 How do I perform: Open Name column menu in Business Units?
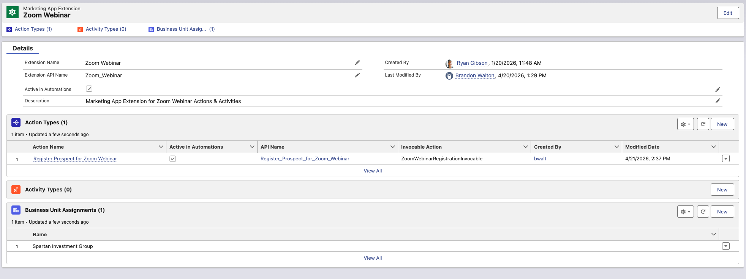coord(713,234)
